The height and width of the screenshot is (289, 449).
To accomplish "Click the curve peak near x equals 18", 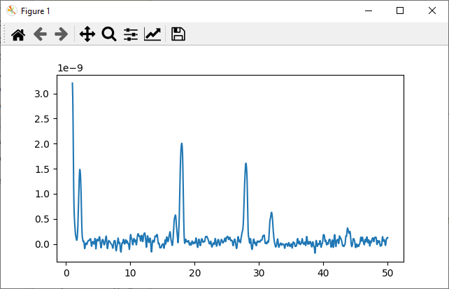I will point(182,143).
